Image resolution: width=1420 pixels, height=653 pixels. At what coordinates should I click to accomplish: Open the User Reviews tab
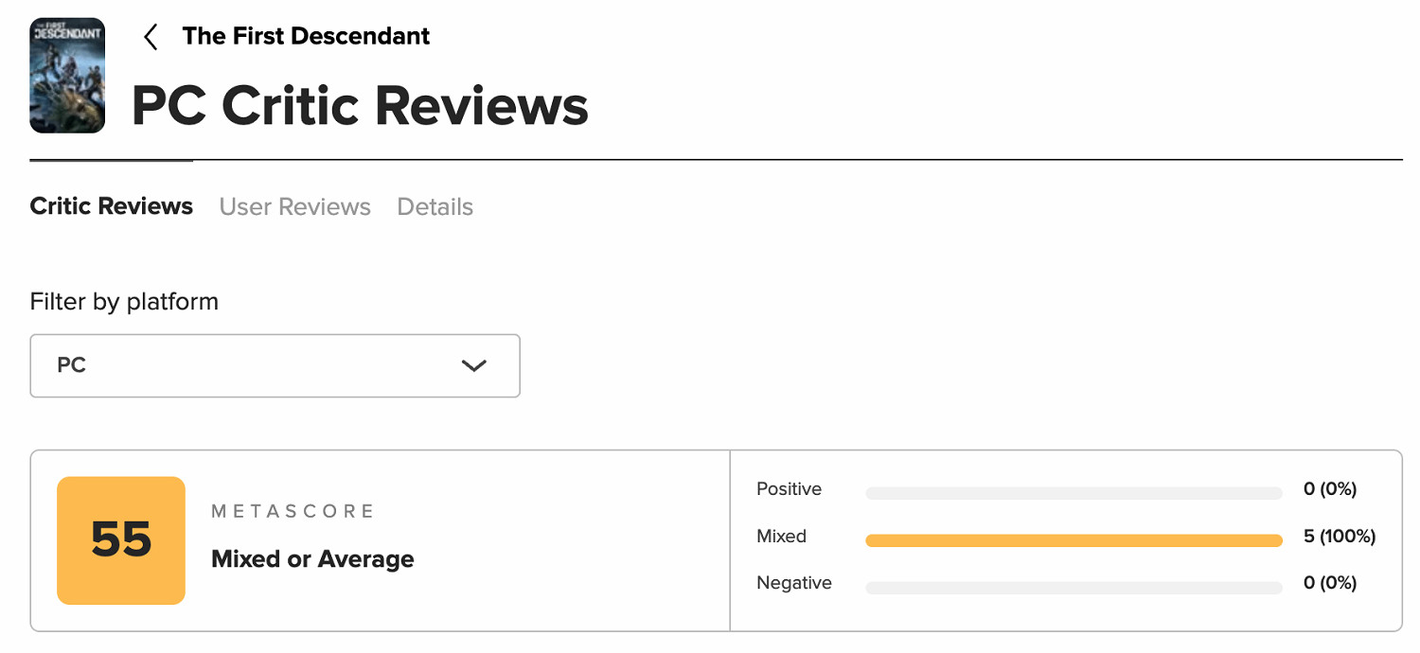(x=294, y=206)
